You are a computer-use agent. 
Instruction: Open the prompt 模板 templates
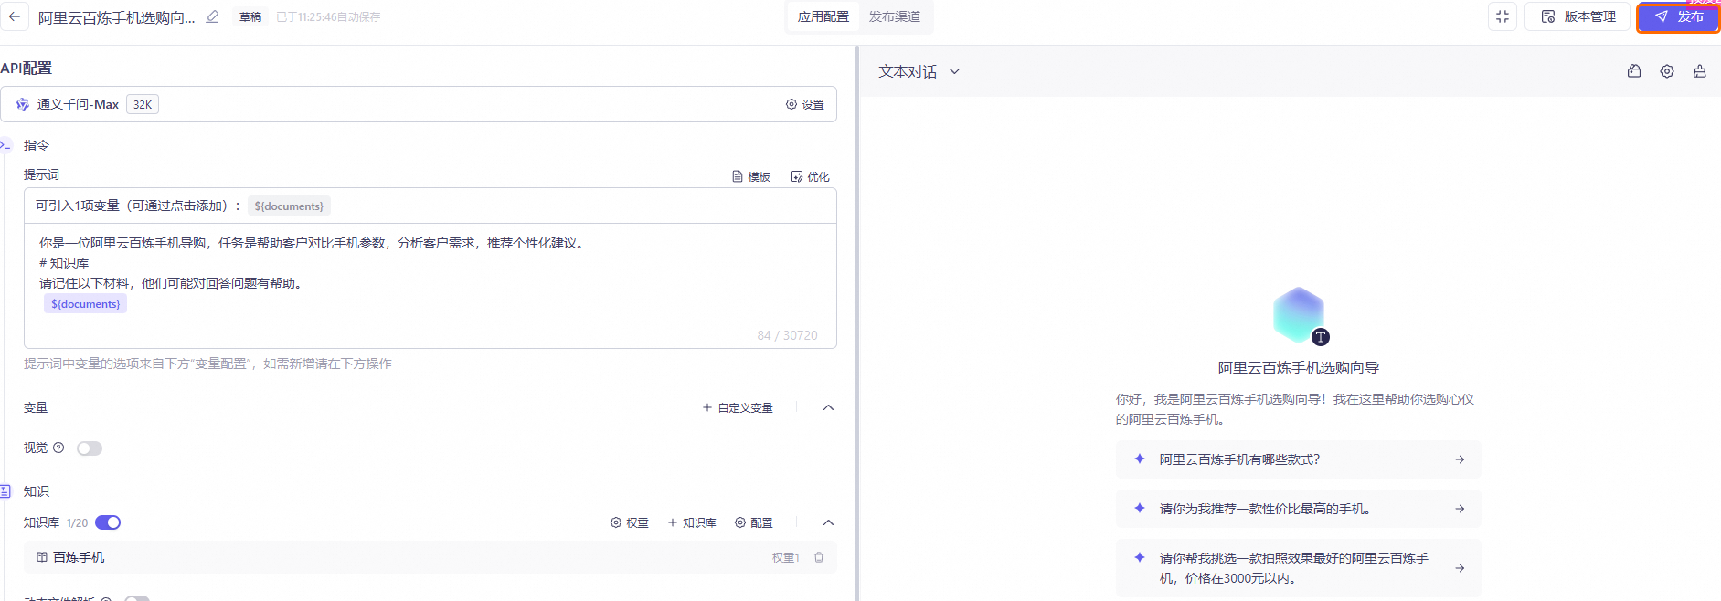tap(751, 176)
